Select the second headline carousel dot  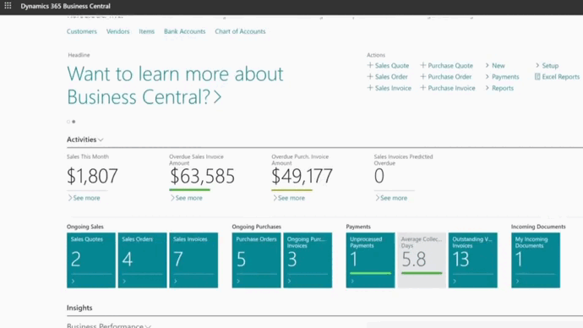tap(74, 122)
